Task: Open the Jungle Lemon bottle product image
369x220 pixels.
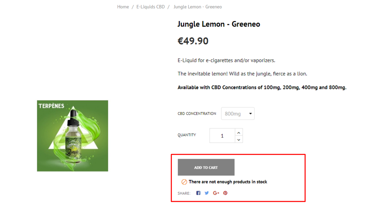Action: [x=72, y=136]
